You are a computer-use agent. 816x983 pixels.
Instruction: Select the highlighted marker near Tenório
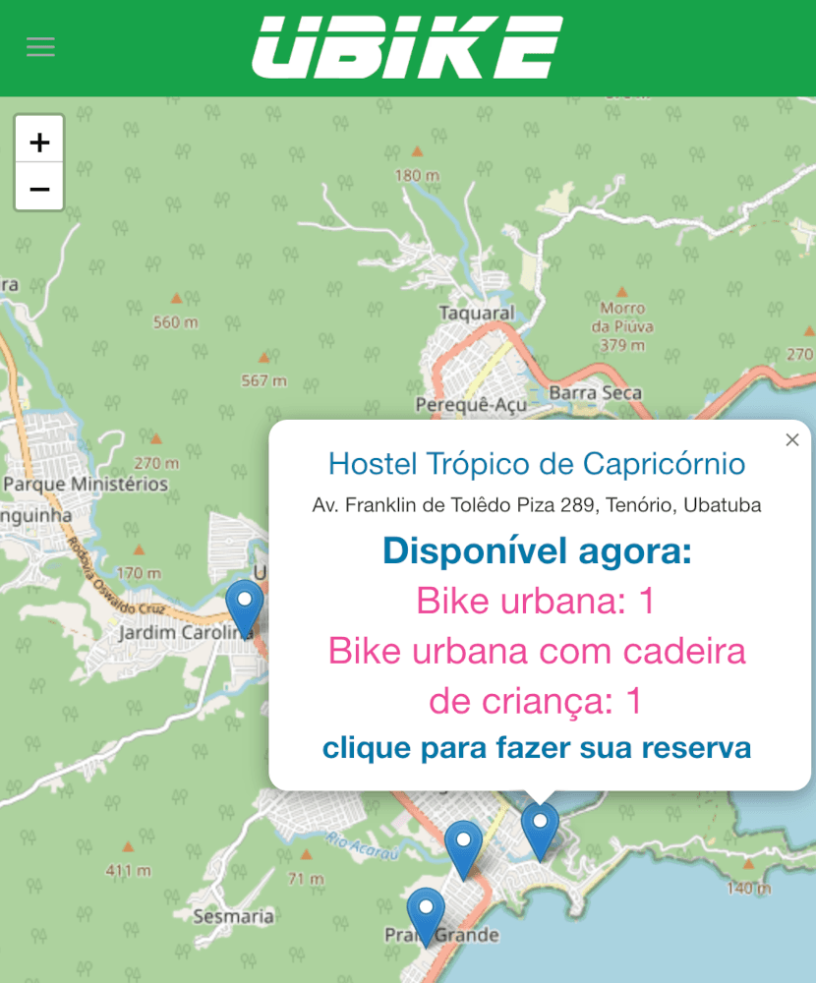tap(539, 826)
